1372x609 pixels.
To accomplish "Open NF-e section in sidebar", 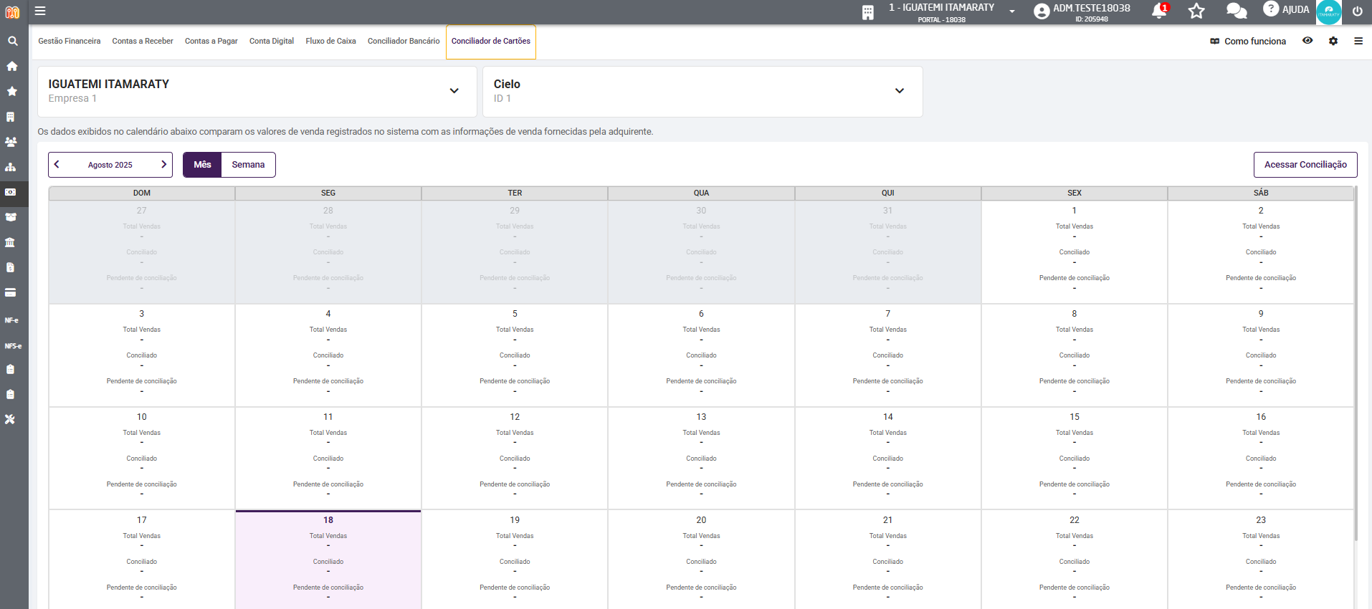I will [x=12, y=320].
